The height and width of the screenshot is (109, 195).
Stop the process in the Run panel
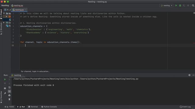(x=5, y=84)
